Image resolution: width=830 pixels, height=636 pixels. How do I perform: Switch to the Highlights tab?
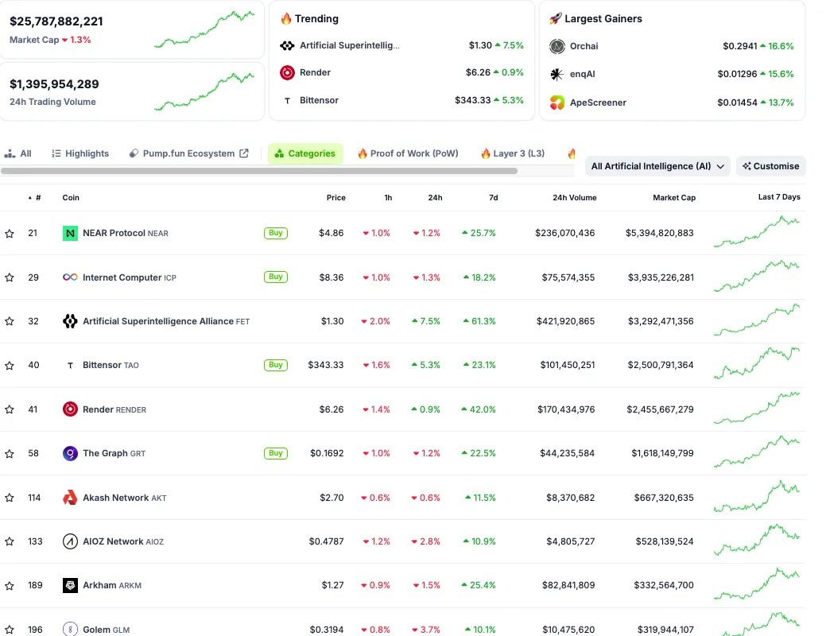[80, 153]
